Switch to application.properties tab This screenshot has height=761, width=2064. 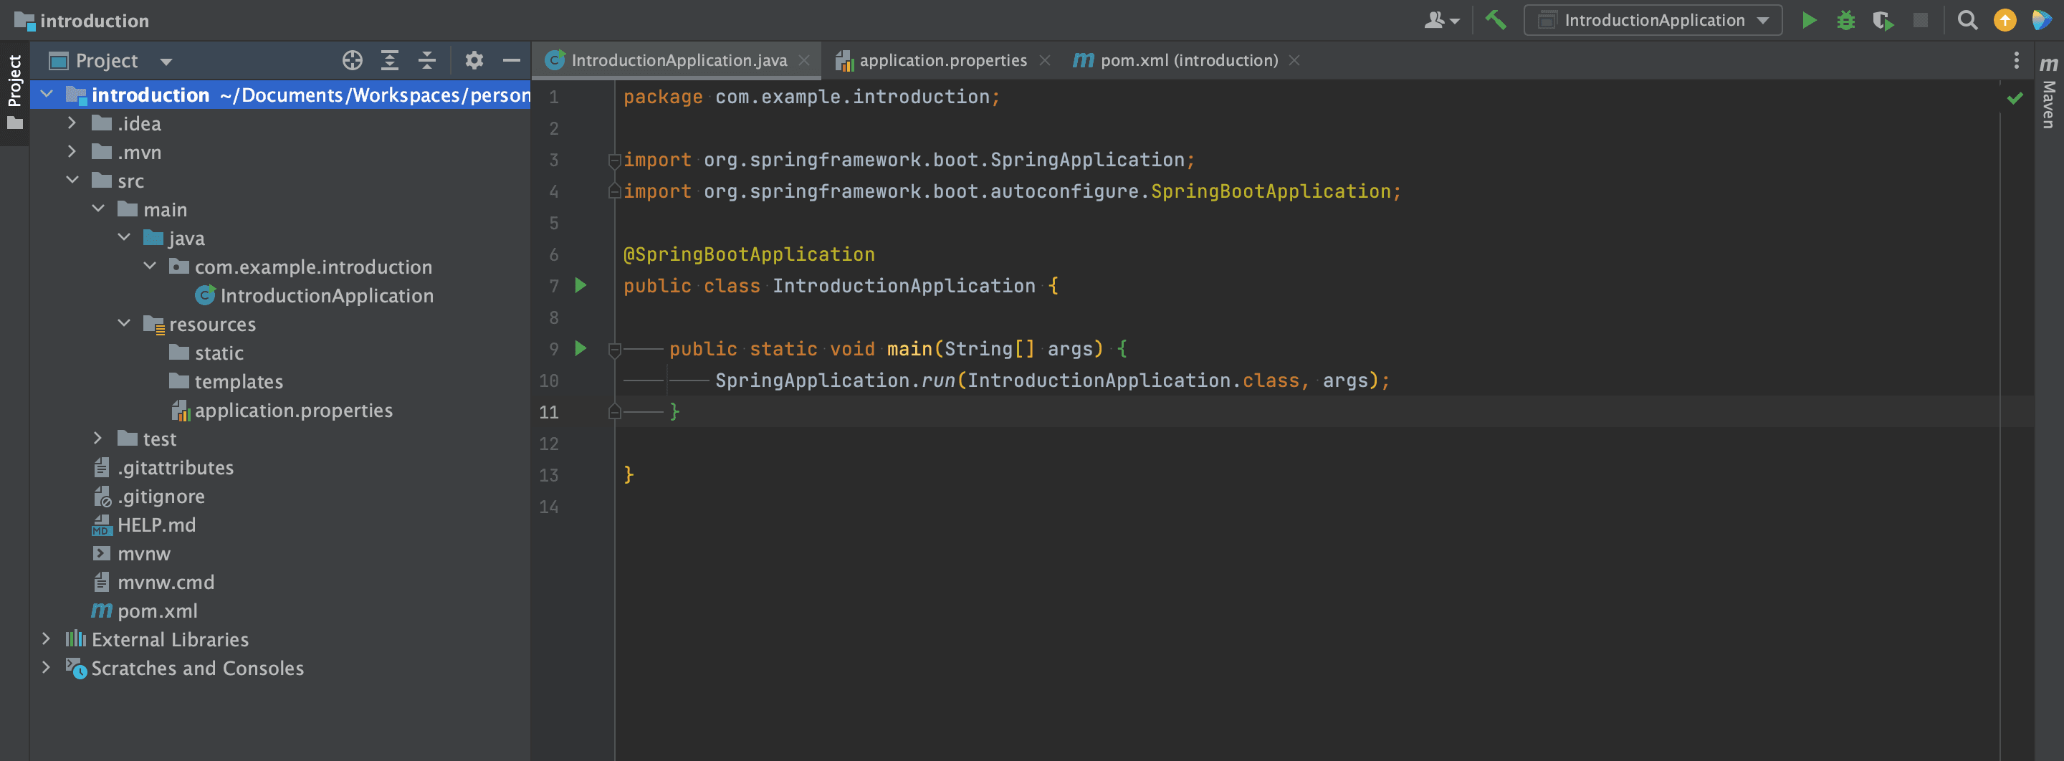point(942,61)
